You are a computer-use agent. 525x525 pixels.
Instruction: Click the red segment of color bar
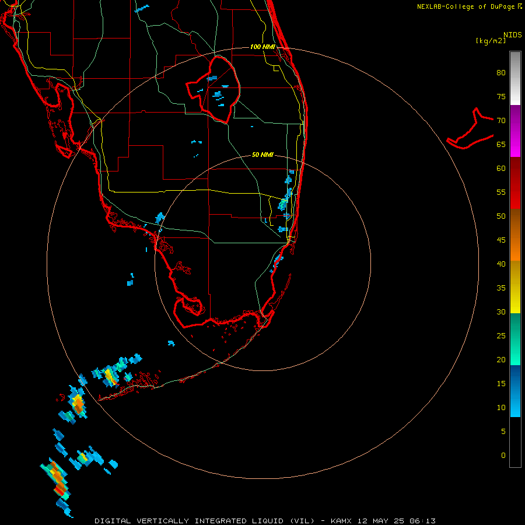[x=515, y=183]
